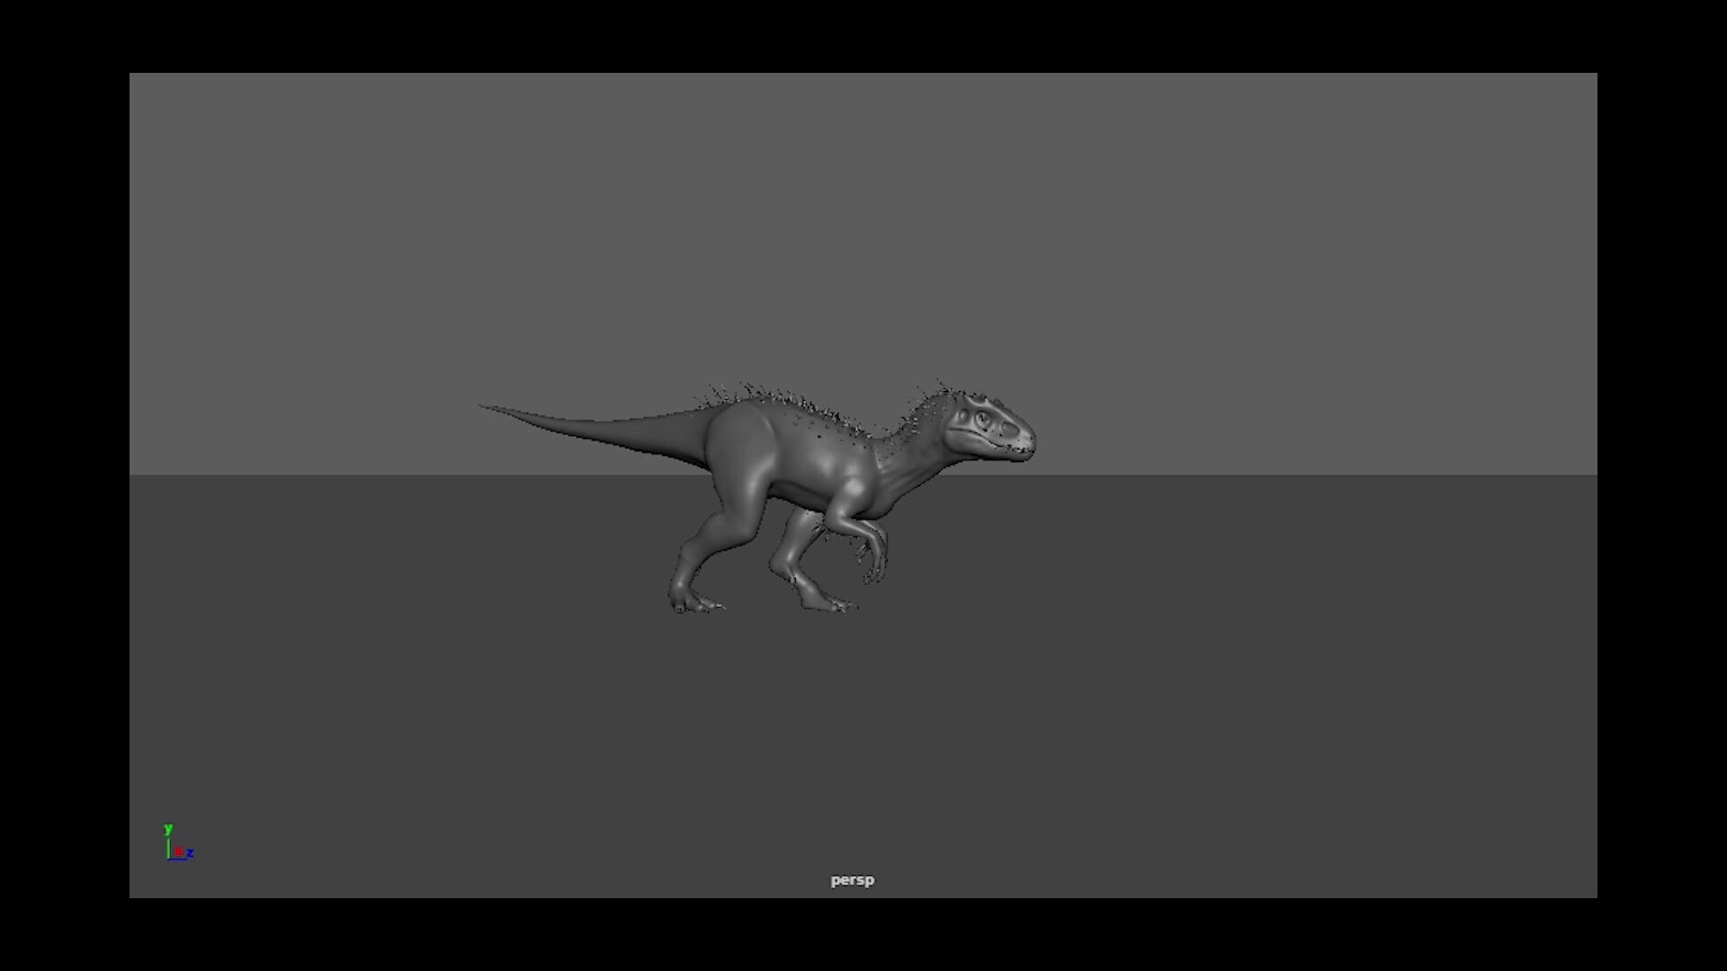Click the axis orientation gizmo in the corner

point(177,841)
